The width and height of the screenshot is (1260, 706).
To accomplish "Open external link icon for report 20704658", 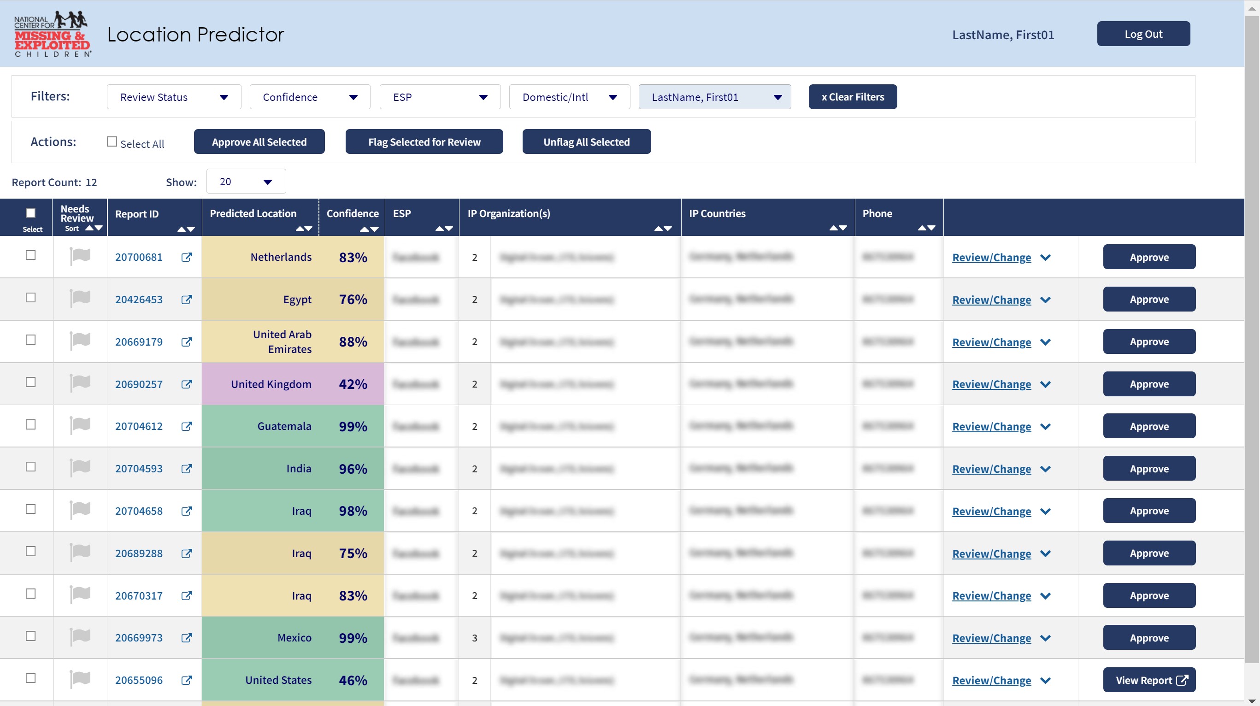I will 186,511.
